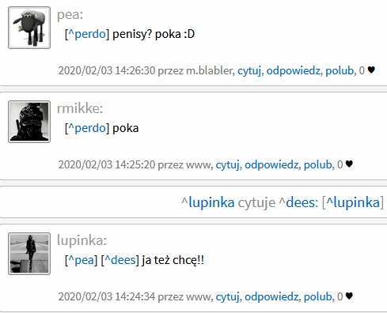
Task: Click odpowiedz under rmikke's post
Action: [x=271, y=164]
